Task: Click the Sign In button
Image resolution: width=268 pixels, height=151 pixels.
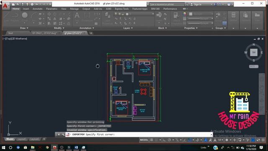Action: tap(196, 5)
